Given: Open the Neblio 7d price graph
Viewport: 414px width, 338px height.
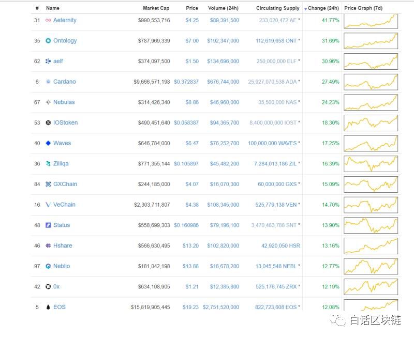Looking at the screenshot, I should pyautogui.click(x=371, y=267).
